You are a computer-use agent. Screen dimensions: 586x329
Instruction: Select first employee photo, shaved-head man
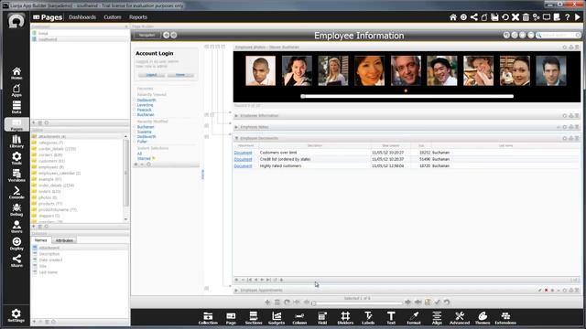260,71
